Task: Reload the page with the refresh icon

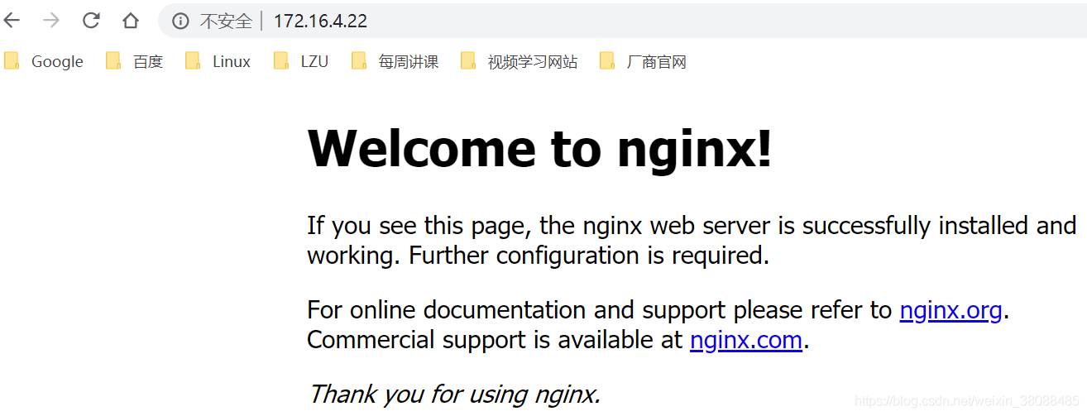Action: click(x=91, y=21)
